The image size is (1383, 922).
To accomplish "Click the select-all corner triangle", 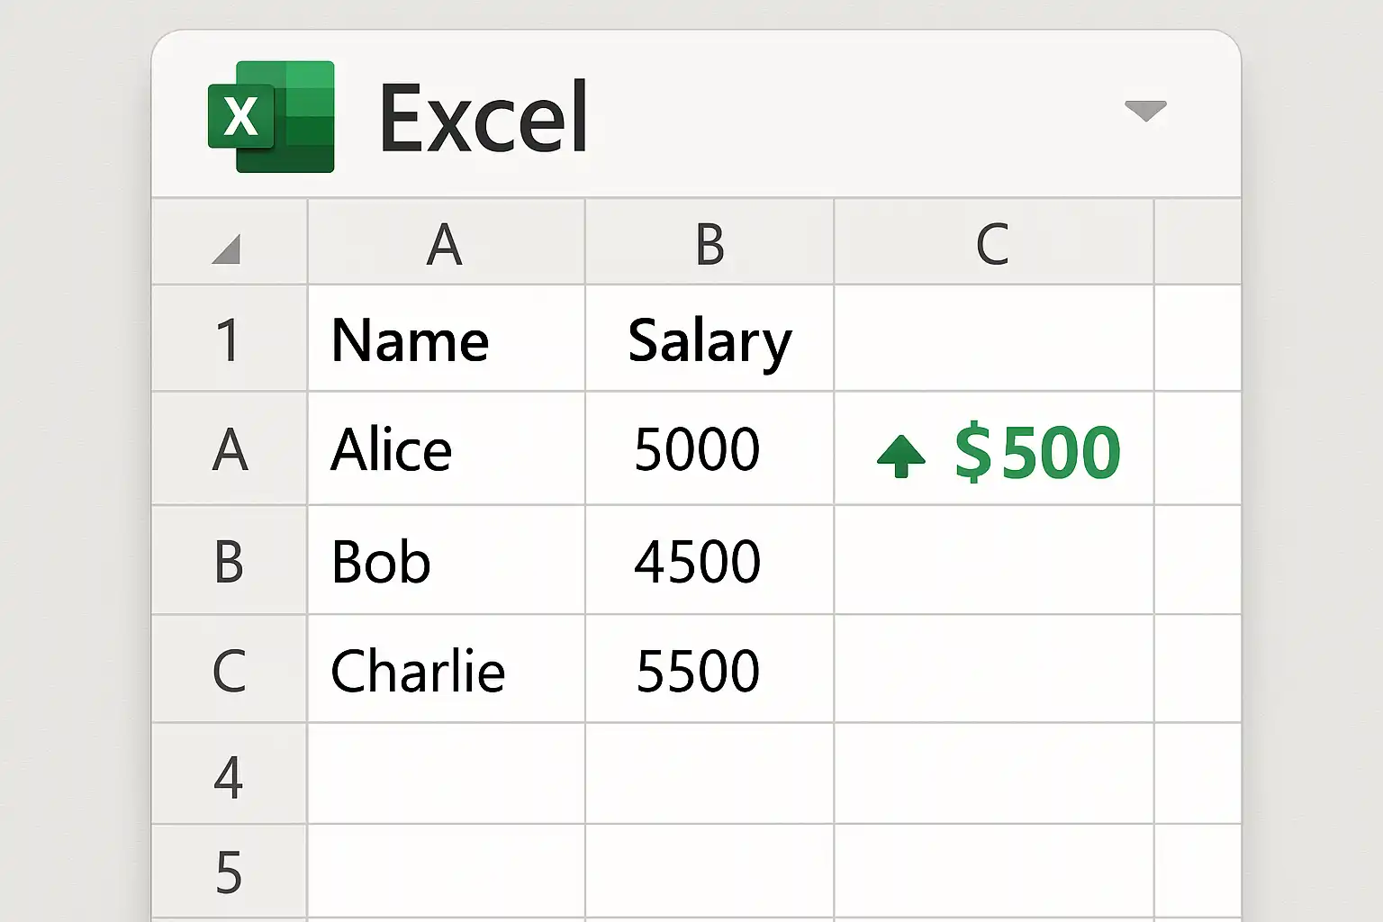I will click(x=227, y=249).
